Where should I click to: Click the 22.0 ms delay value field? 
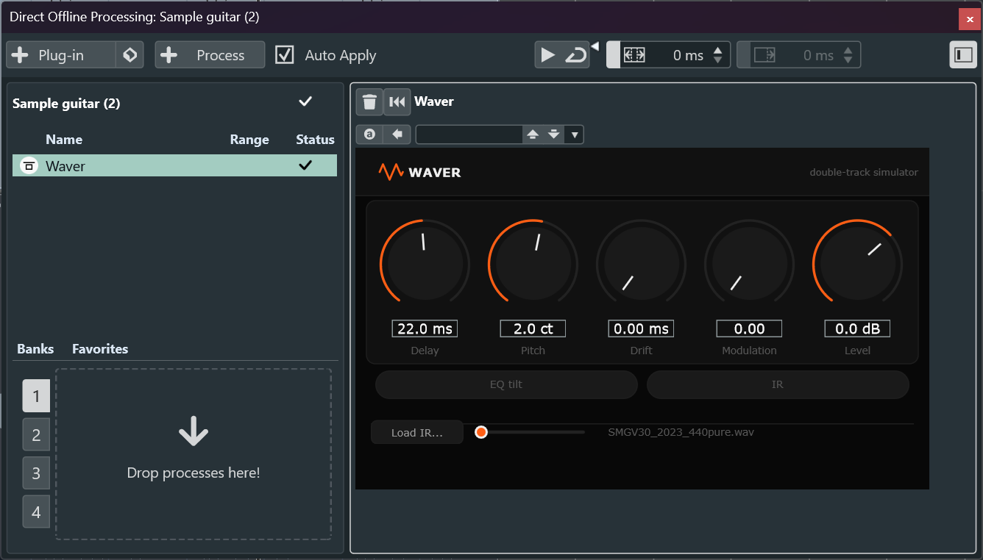click(x=425, y=329)
